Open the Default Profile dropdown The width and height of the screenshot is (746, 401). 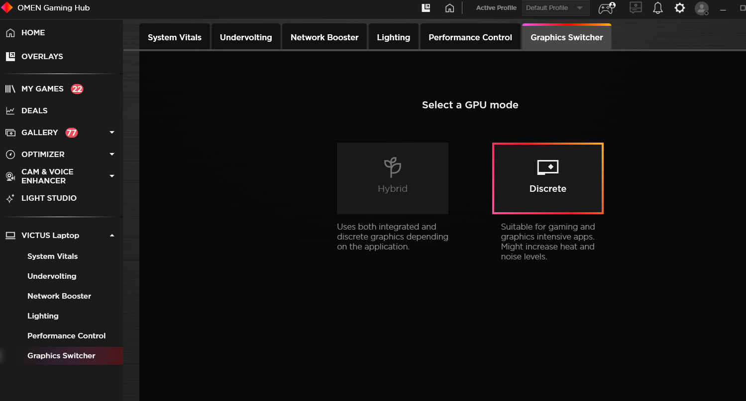click(x=555, y=8)
